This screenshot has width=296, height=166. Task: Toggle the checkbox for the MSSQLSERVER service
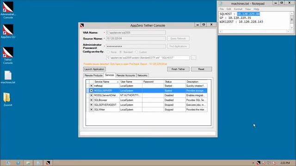[x=92, y=90]
